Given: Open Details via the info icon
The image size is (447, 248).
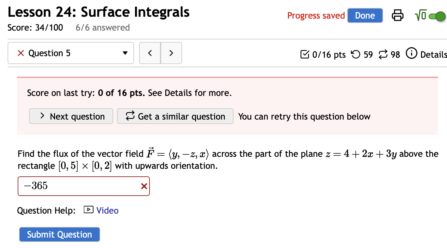Looking at the screenshot, I should pos(412,54).
